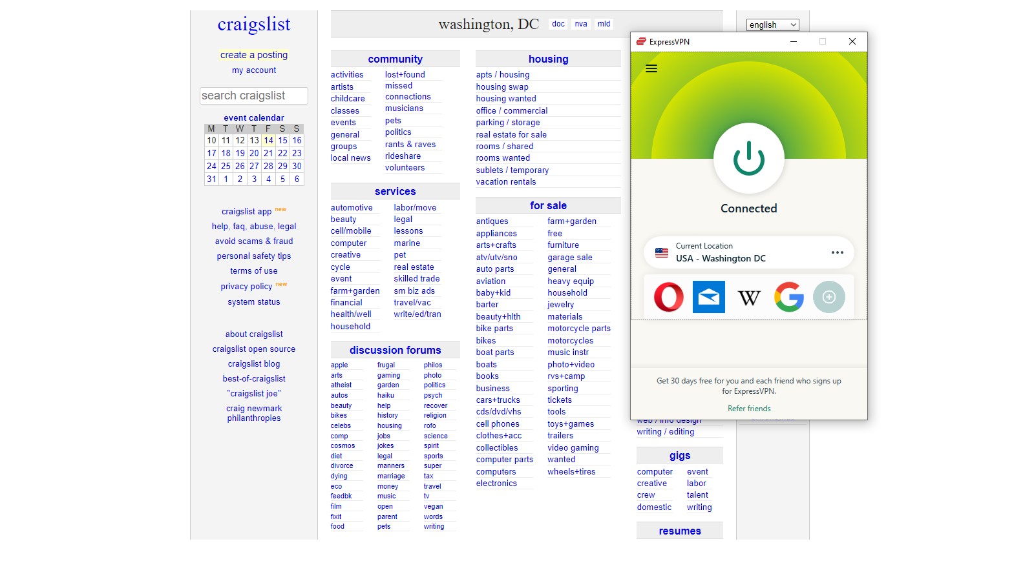Open the domestic gigs link
This screenshot has height=581, width=1034.
(654, 507)
